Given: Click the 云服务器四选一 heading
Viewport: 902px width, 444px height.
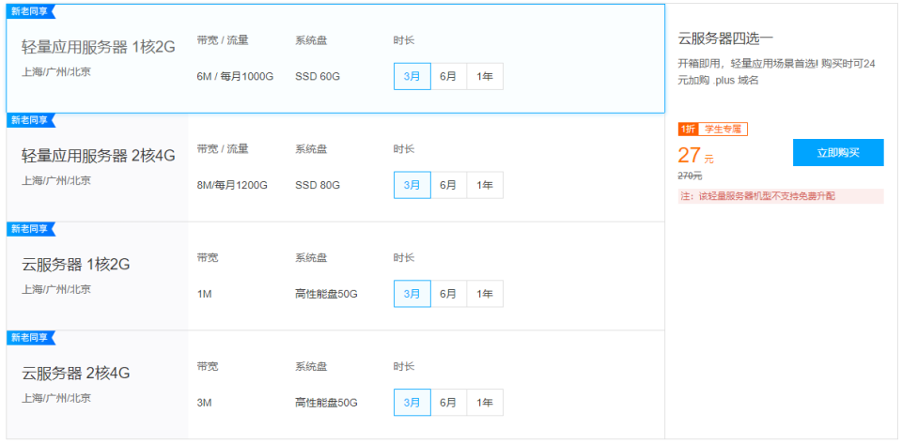Looking at the screenshot, I should tap(725, 38).
